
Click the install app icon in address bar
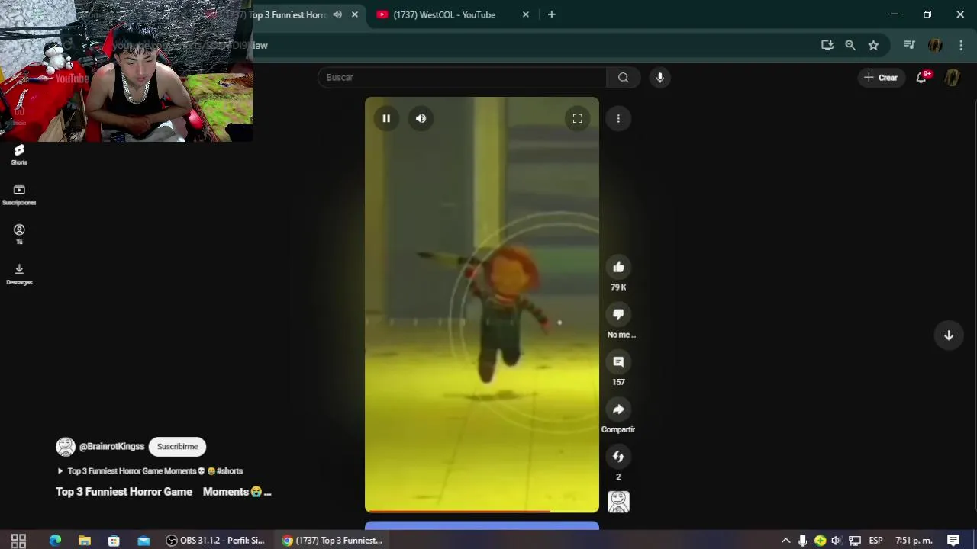tap(827, 45)
